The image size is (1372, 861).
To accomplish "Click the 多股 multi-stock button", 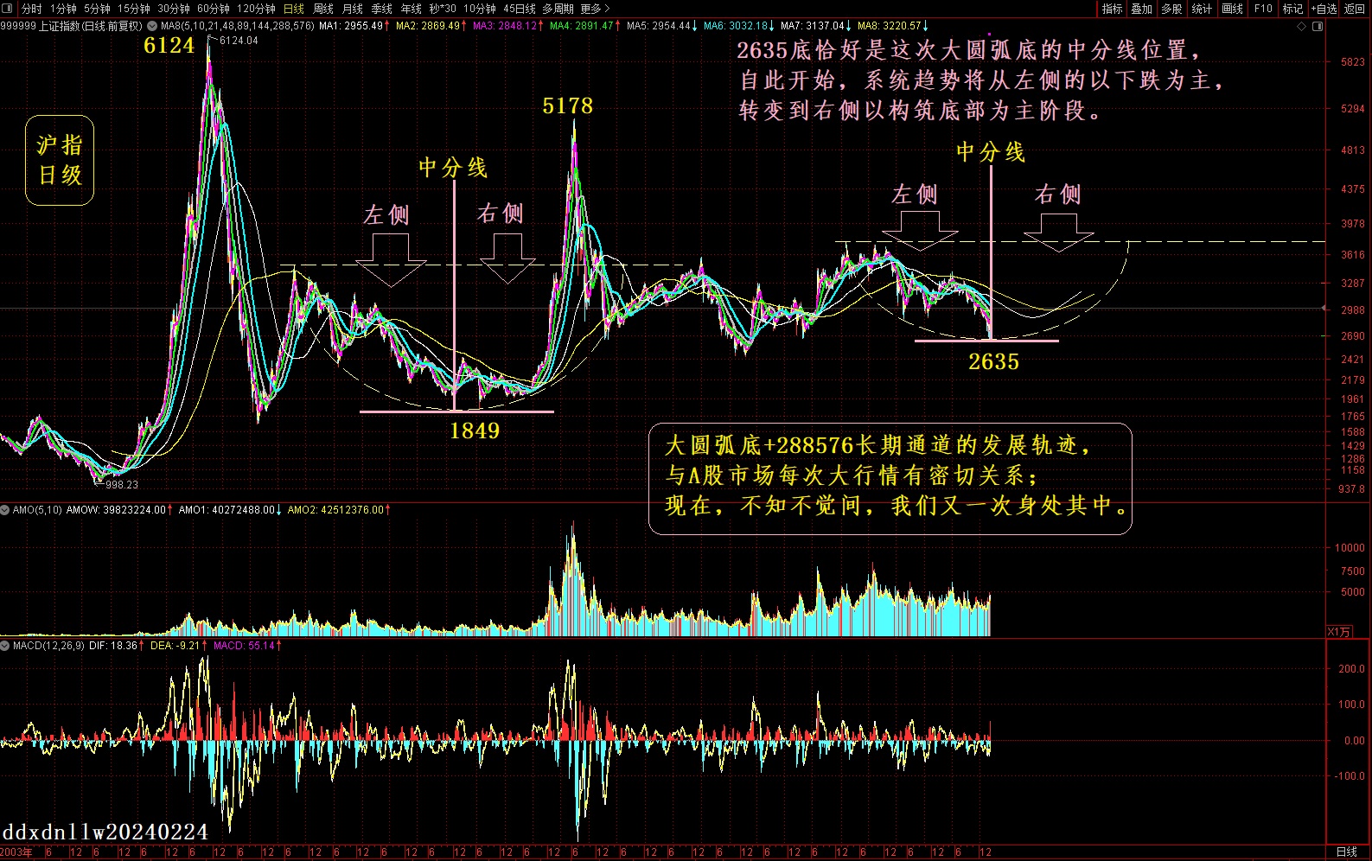I will click(1171, 9).
